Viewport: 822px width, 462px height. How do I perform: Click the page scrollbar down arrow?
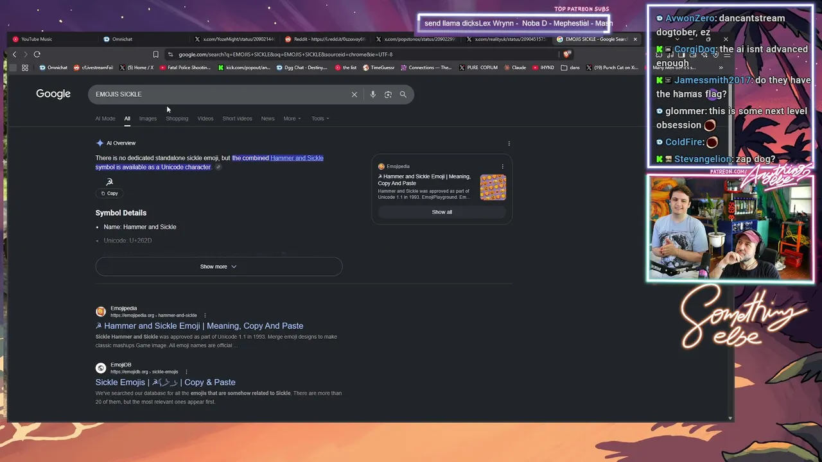730,418
